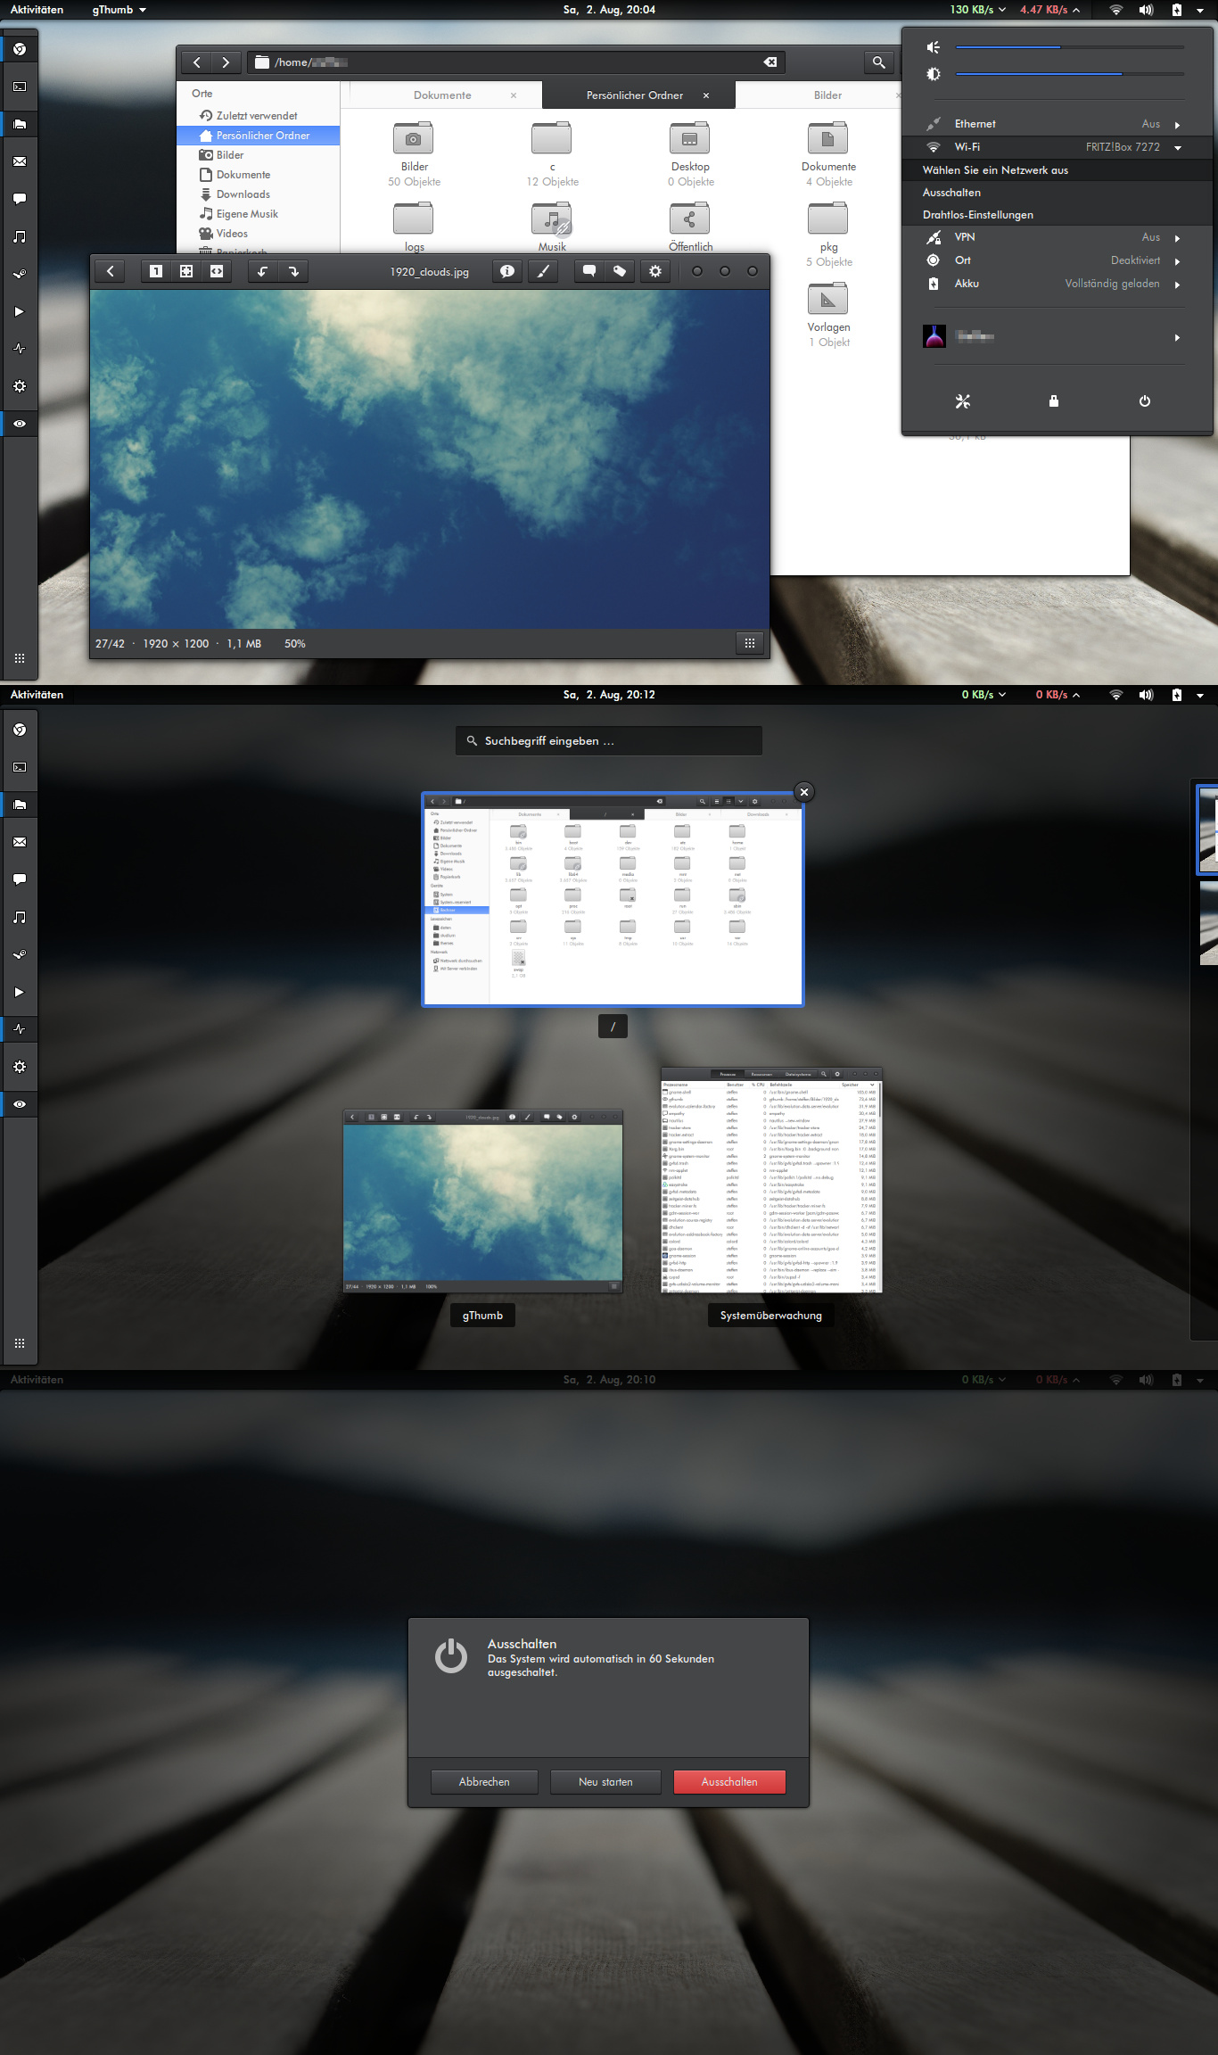
Task: Toggle thumbnail grid in gThumb status bar
Action: [x=750, y=643]
